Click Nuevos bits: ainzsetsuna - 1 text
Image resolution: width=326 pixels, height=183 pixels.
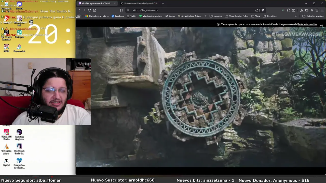coord(205,180)
